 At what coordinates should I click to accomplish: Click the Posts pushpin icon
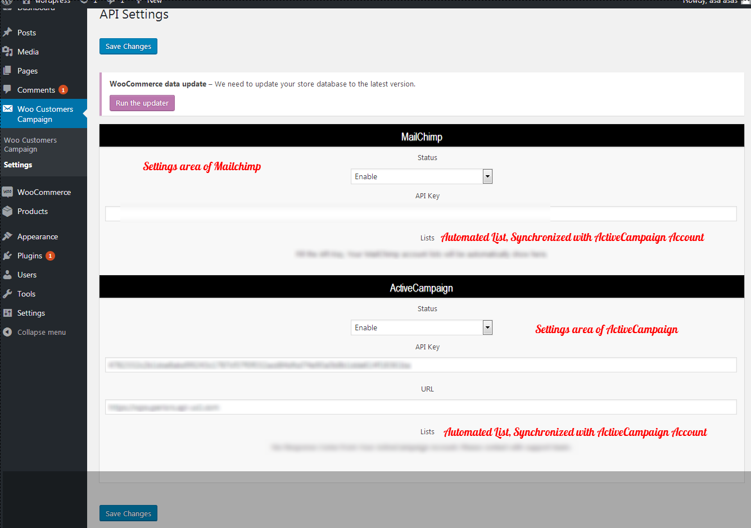click(x=7, y=33)
